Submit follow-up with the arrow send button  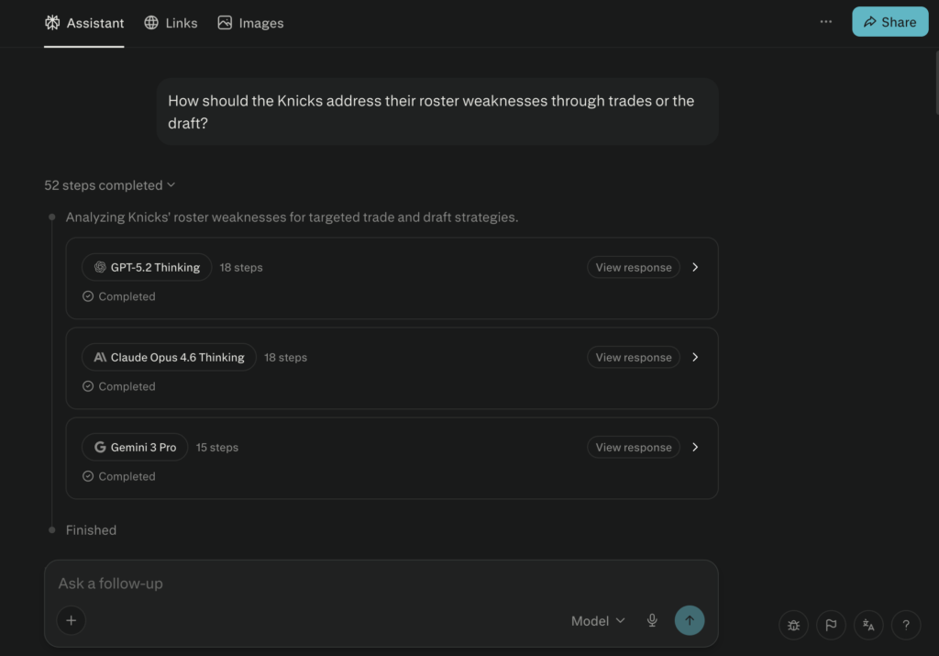click(690, 620)
